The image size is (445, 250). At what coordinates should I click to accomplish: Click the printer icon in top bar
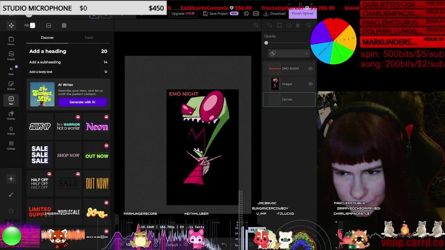pos(246,14)
